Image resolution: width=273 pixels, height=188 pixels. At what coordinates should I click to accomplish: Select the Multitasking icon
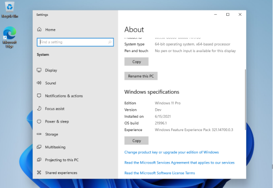(39, 147)
